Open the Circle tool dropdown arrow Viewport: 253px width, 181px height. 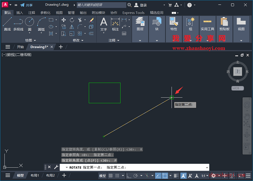click(x=29, y=33)
